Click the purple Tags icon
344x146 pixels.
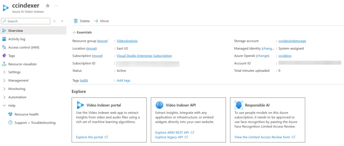[4, 56]
